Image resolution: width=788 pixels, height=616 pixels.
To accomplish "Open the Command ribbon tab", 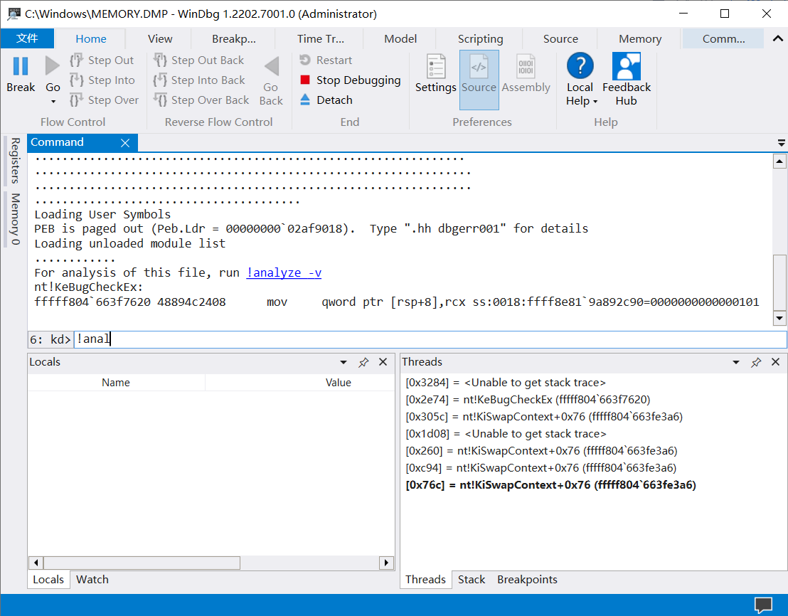I will tap(723, 38).
